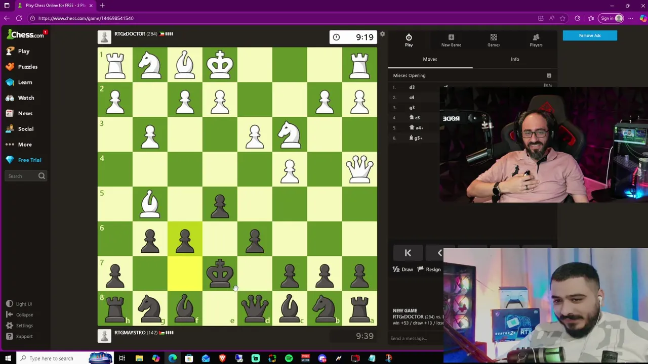
Task: Select move 6 bishop g5+ in the move list
Action: (416, 138)
